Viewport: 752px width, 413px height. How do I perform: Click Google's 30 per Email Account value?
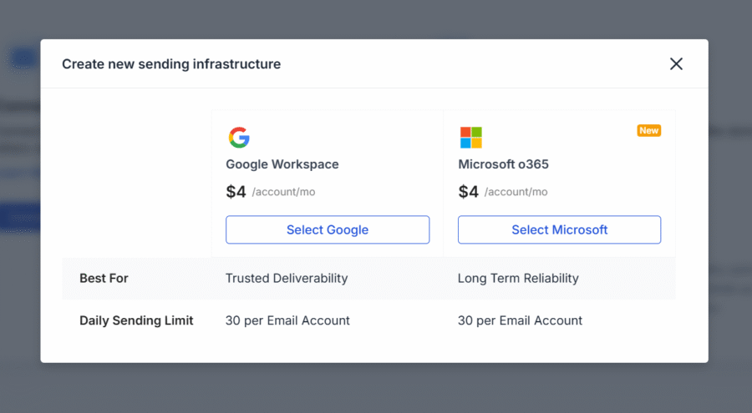pyautogui.click(x=287, y=320)
